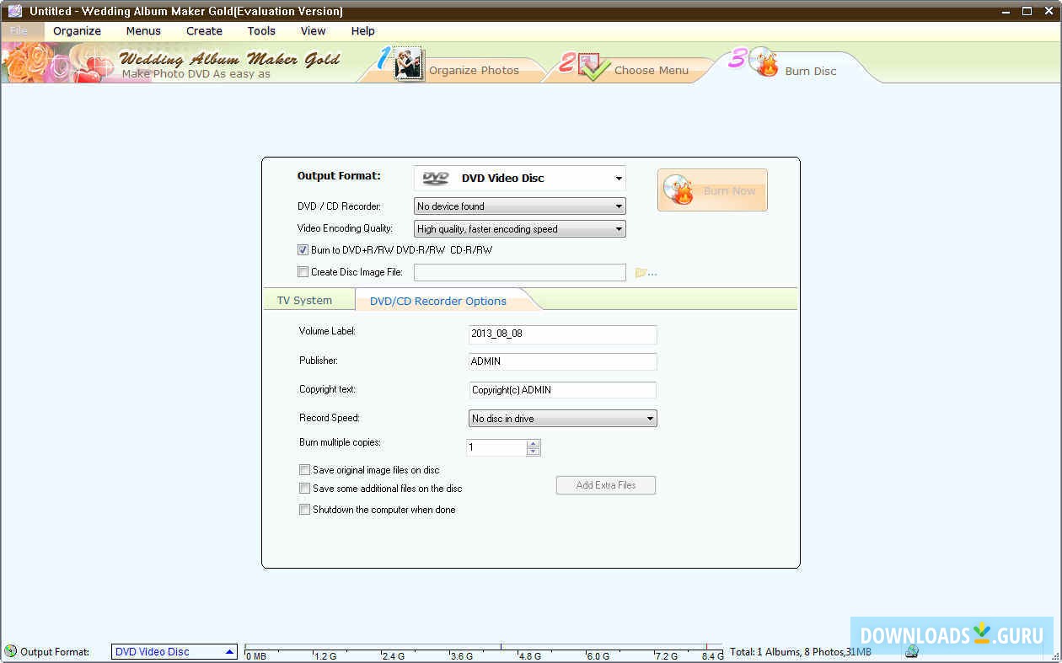Select DVD/CD Recorder Options tab
The height and width of the screenshot is (663, 1062).
pos(438,301)
